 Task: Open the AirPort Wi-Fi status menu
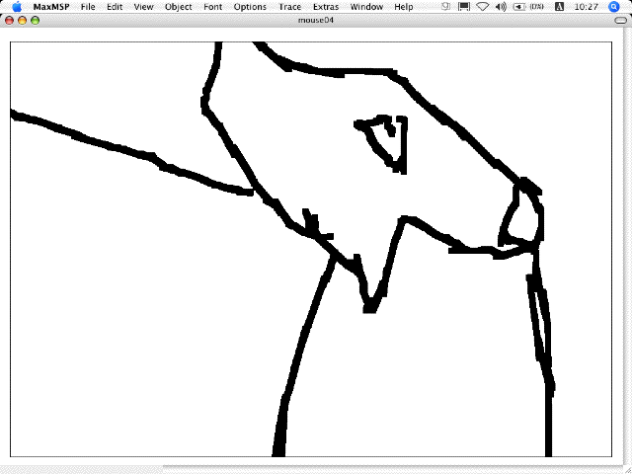(x=483, y=7)
